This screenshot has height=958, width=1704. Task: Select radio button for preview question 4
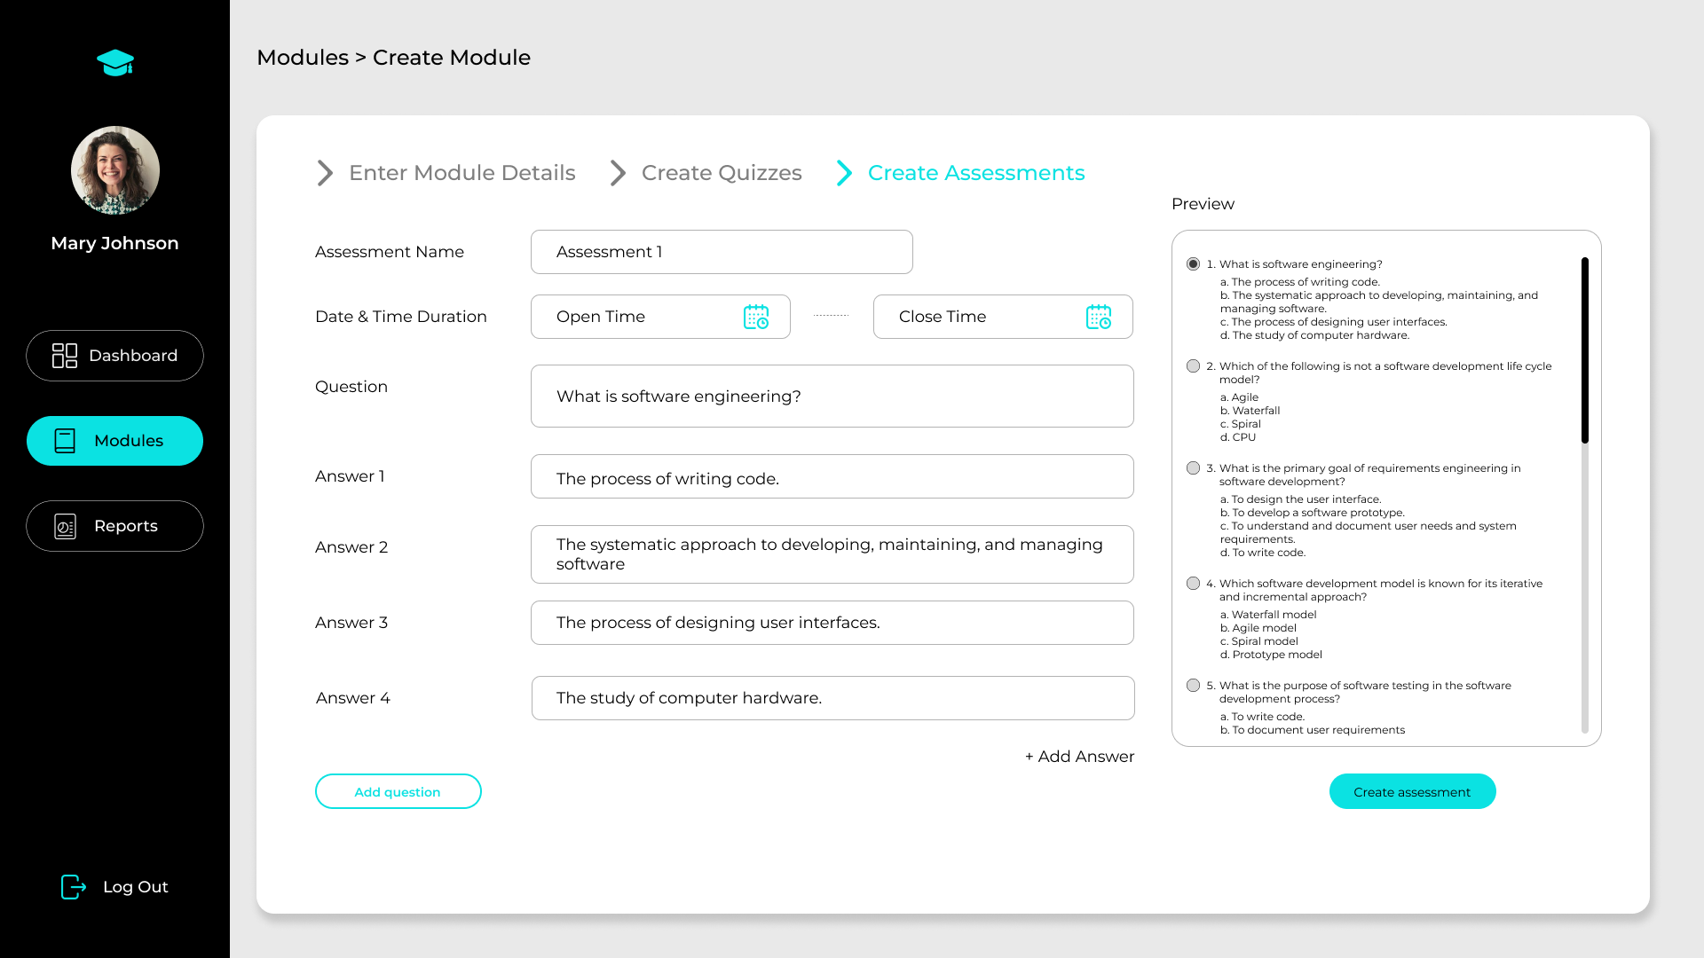(1193, 584)
